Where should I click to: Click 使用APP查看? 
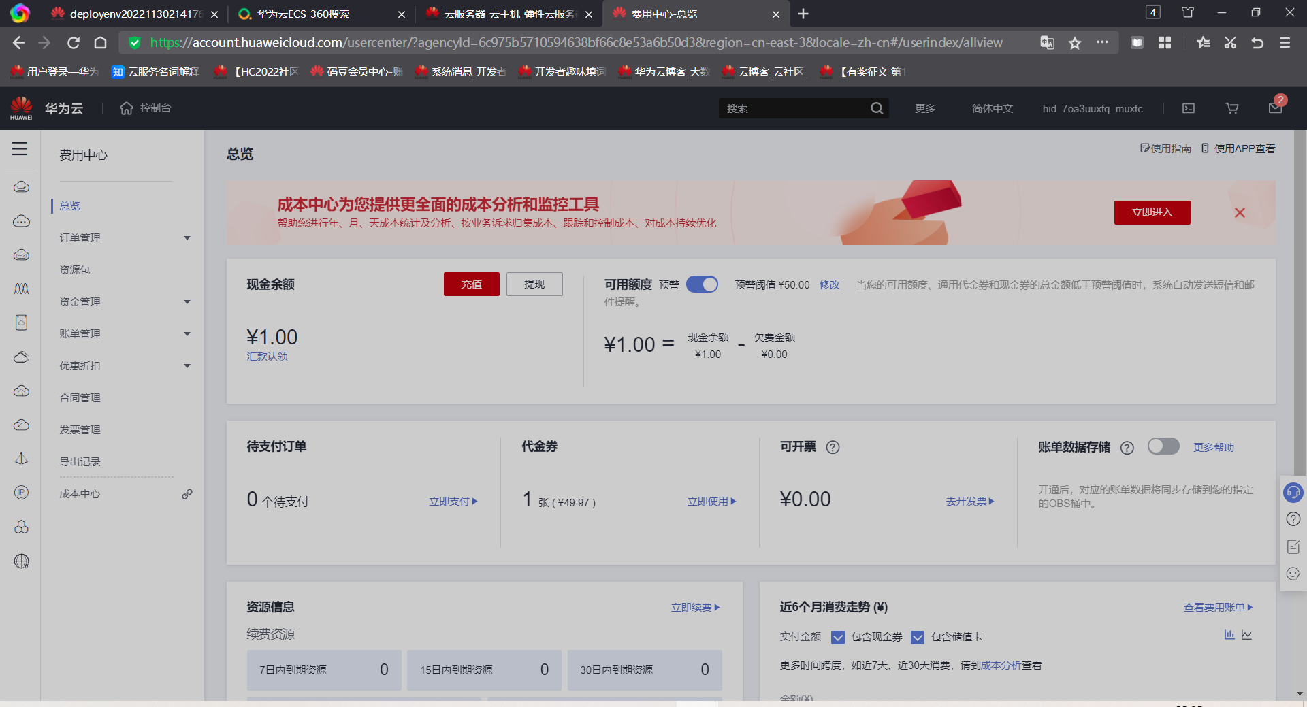click(x=1238, y=148)
